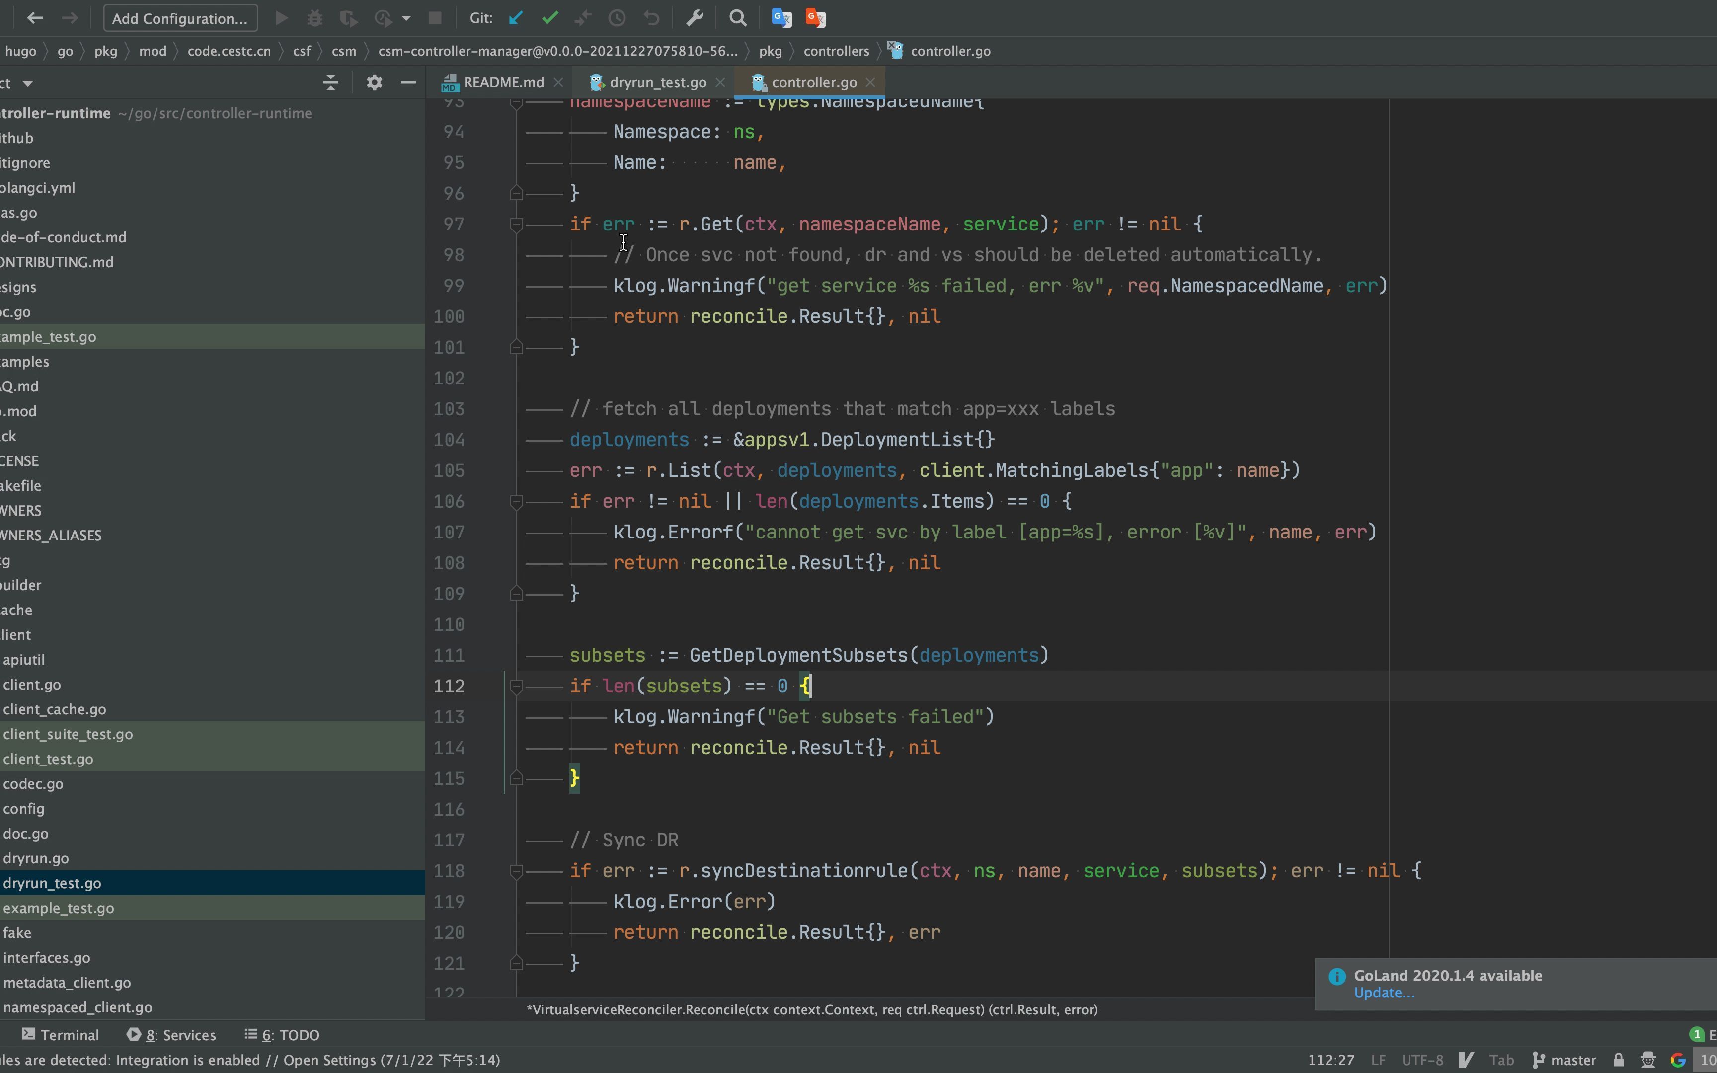Switch to dryrun_test.go editor tab
The image size is (1717, 1073).
(x=657, y=83)
